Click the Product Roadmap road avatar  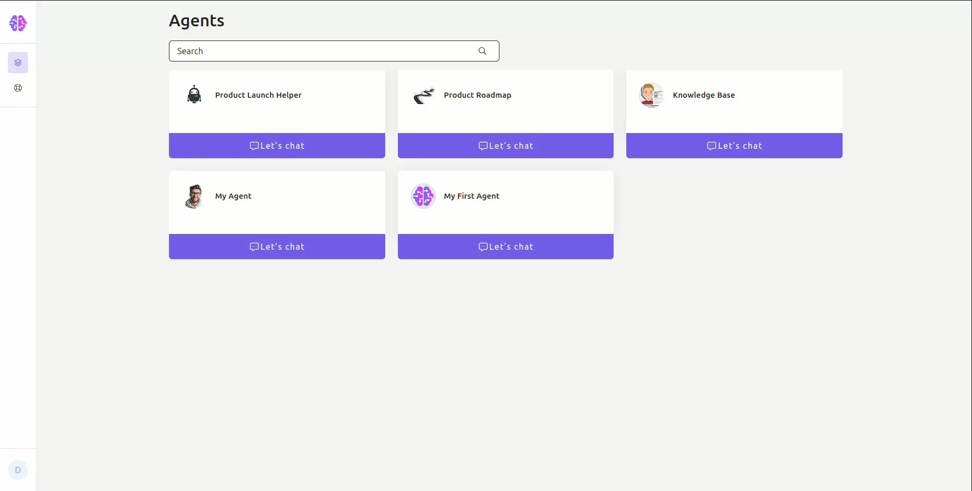(423, 95)
